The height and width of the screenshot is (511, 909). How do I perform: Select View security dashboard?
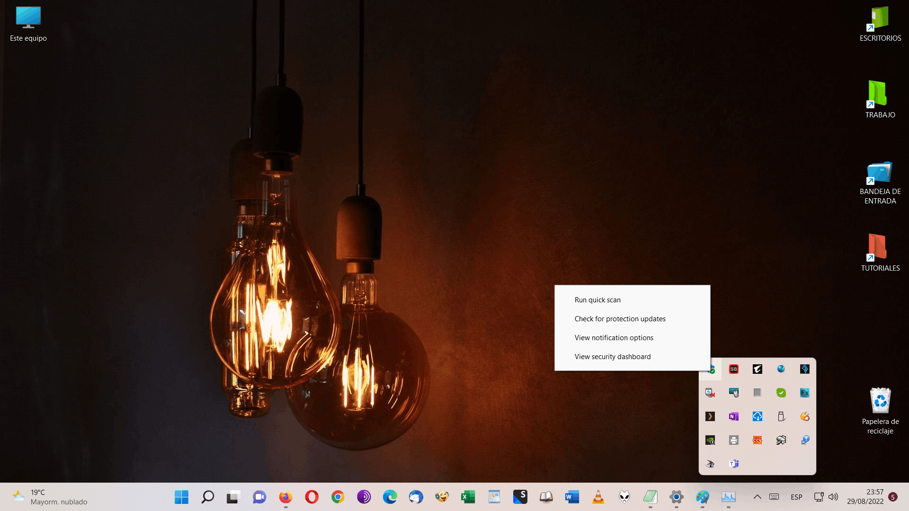tap(612, 357)
